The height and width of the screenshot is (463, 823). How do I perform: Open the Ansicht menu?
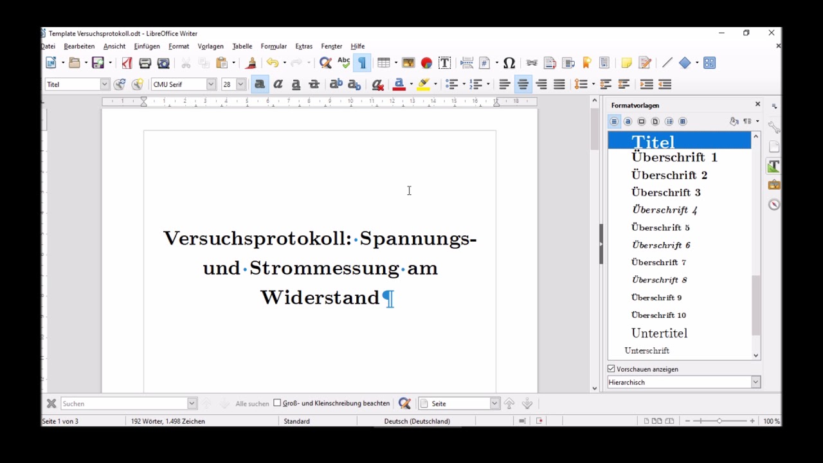coord(114,46)
